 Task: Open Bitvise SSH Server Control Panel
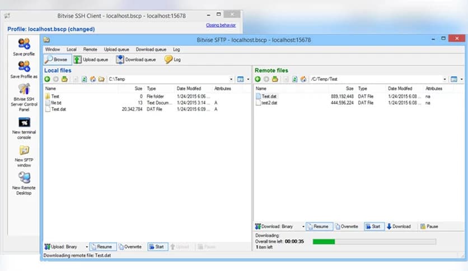click(x=24, y=97)
